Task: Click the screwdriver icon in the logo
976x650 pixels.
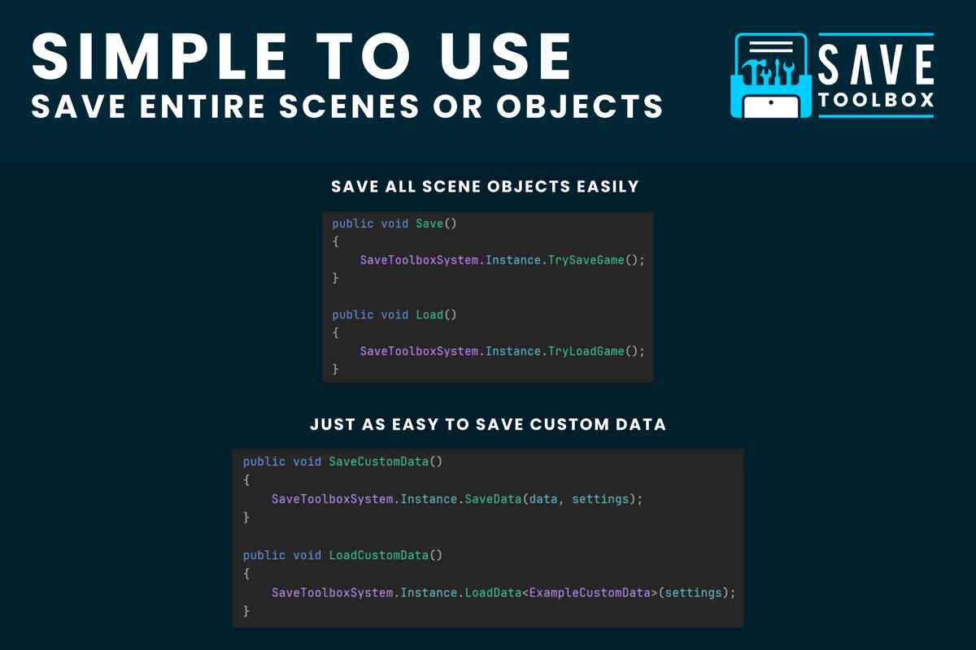Action: coord(778,71)
